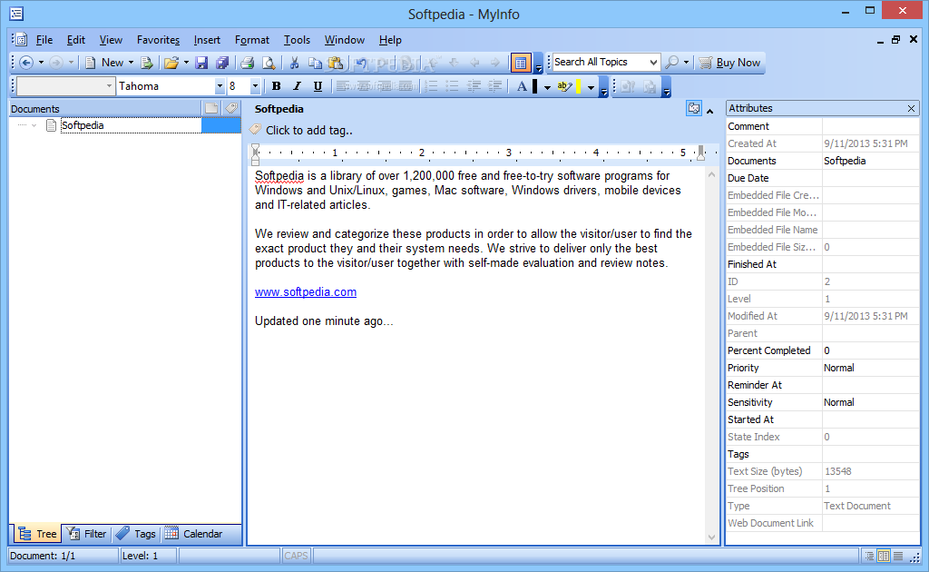Image resolution: width=929 pixels, height=572 pixels.
Task: Collapse the document header with the up chevron
Action: click(x=709, y=111)
